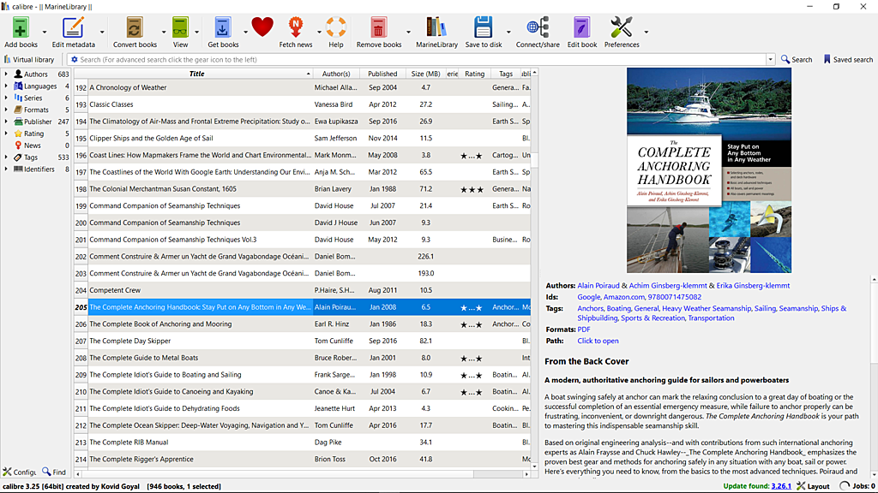Open the View book icon
Screen dimensions: 878x493
pos(180,27)
